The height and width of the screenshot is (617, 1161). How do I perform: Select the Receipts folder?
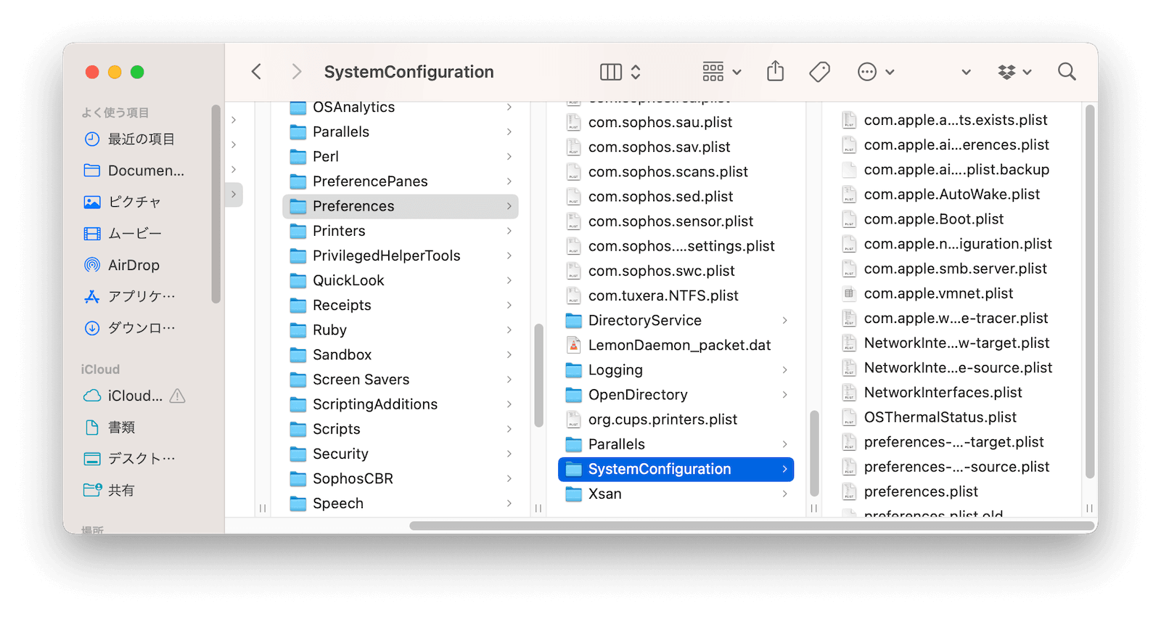tap(401, 305)
